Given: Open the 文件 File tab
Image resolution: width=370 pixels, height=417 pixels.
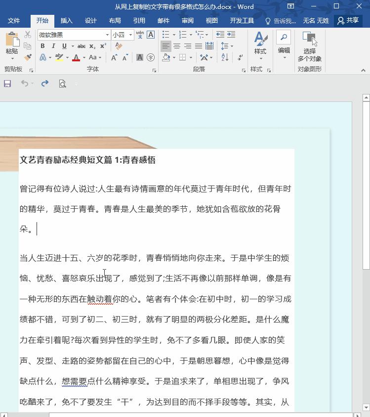Looking at the screenshot, I should pos(14,21).
